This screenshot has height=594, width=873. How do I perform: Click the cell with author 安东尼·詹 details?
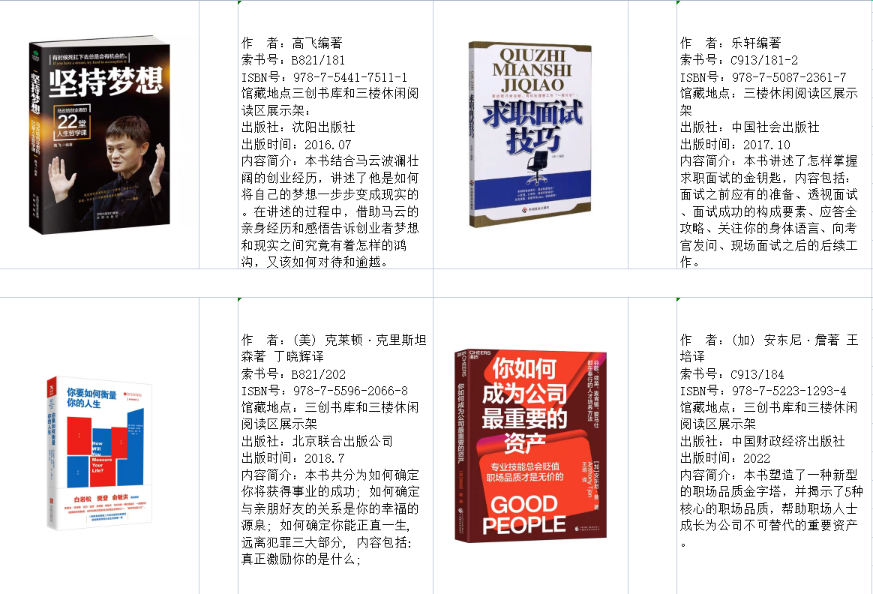775,445
